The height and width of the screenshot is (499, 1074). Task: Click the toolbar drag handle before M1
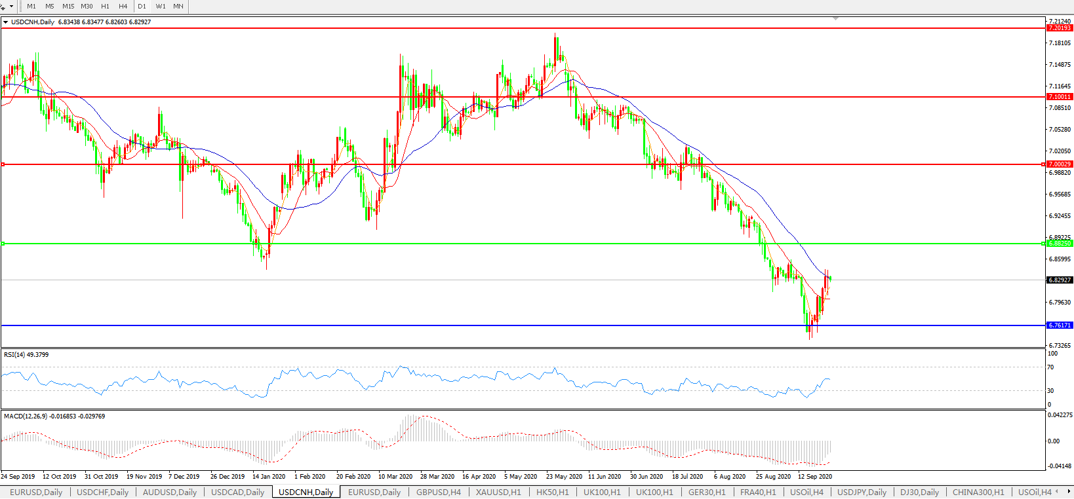(20, 6)
